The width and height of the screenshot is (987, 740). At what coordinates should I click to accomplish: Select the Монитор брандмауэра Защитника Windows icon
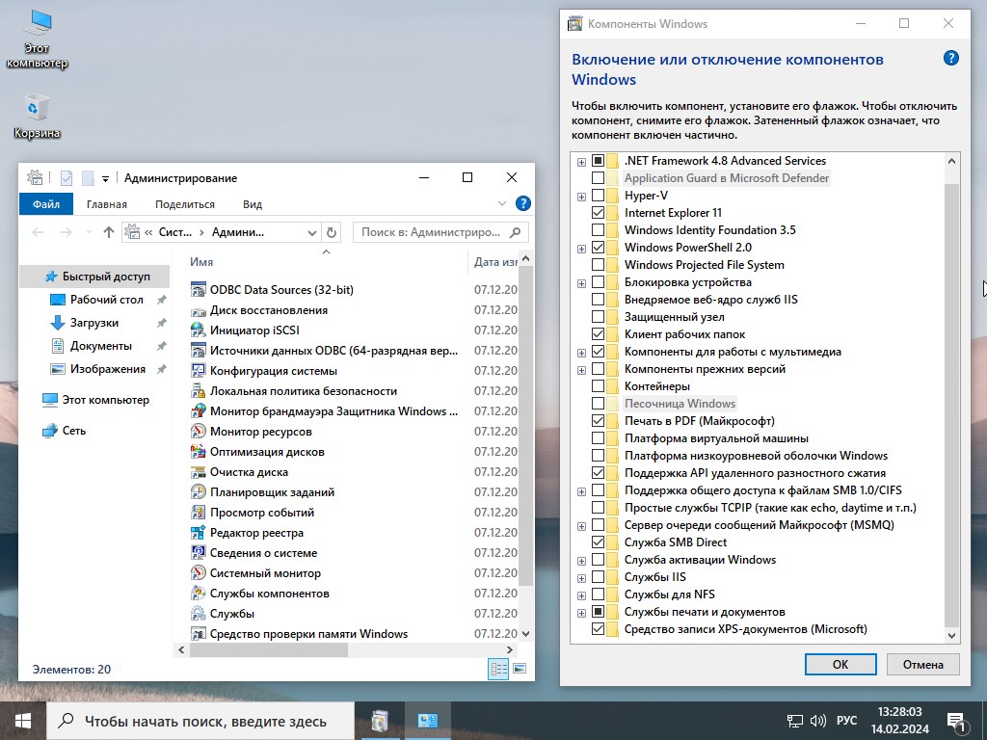point(199,410)
